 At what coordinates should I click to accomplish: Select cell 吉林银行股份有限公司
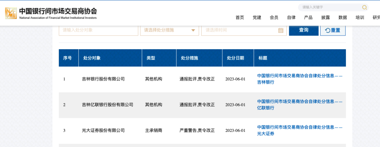coord(103,79)
